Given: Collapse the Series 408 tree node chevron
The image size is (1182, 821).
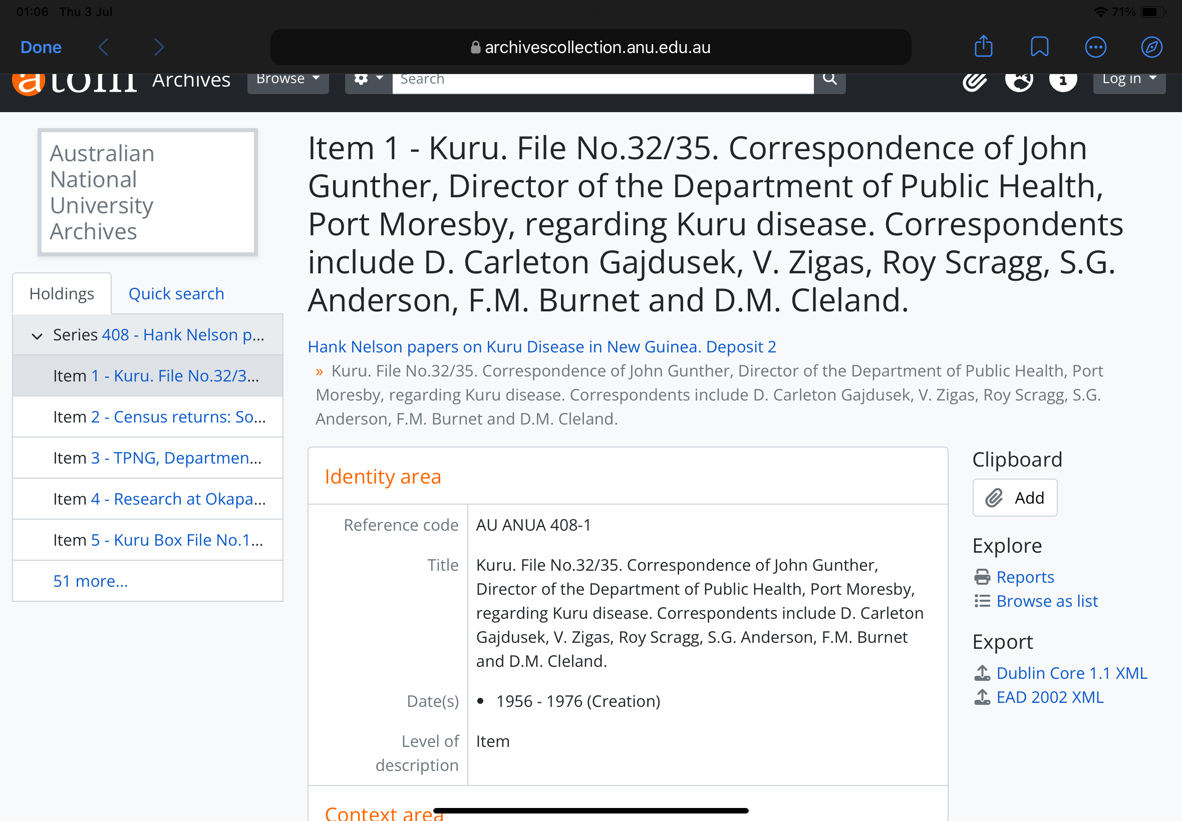Looking at the screenshot, I should pyautogui.click(x=37, y=336).
